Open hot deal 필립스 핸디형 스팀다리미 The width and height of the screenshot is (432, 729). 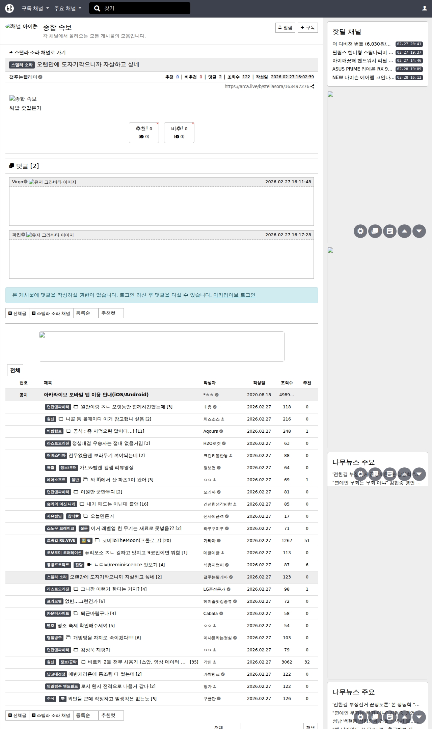coord(362,52)
